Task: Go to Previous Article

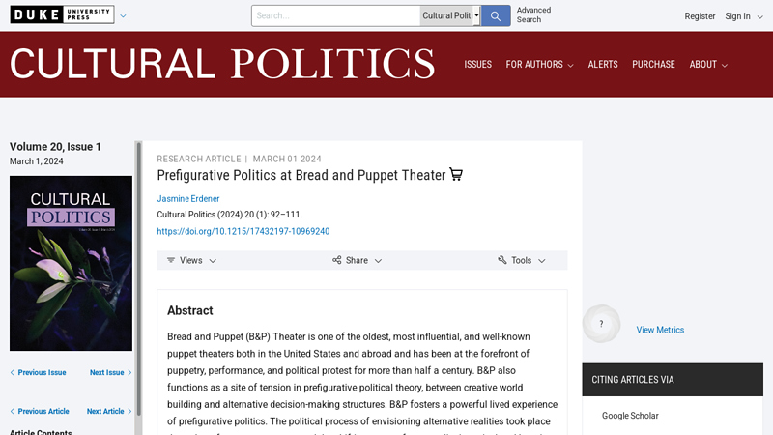Action: click(x=40, y=411)
